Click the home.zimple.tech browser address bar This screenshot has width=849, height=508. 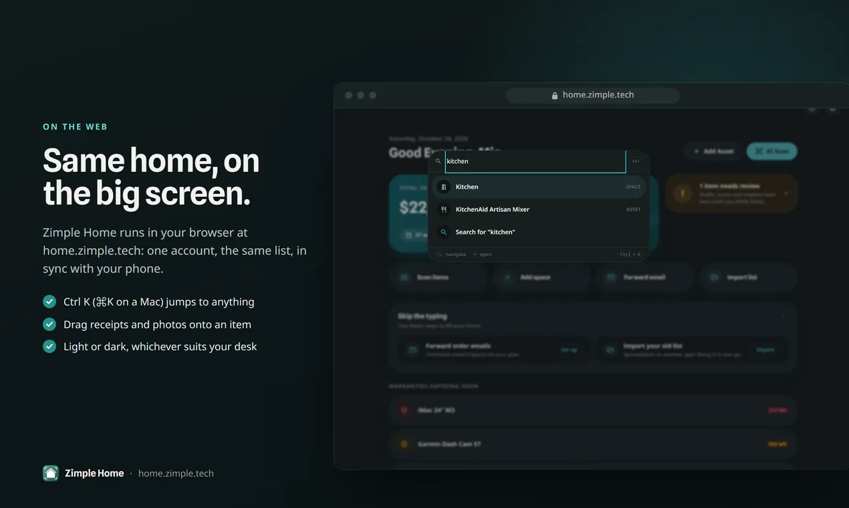(593, 96)
